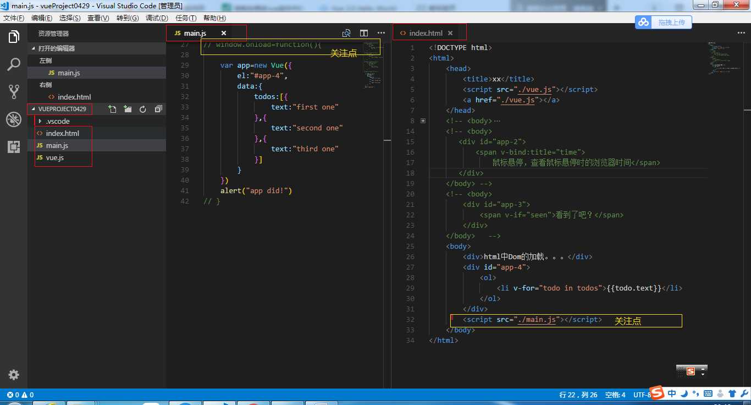The width and height of the screenshot is (751, 405).
Task: Open the Sogou soft keyboard icon
Action: (x=708, y=393)
